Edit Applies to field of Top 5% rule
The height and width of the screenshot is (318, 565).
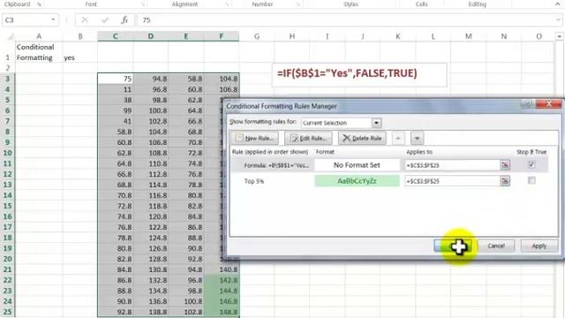[x=452, y=181]
